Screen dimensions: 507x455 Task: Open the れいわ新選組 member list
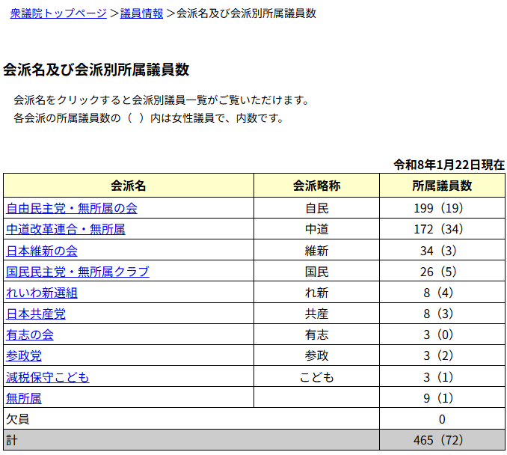42,293
